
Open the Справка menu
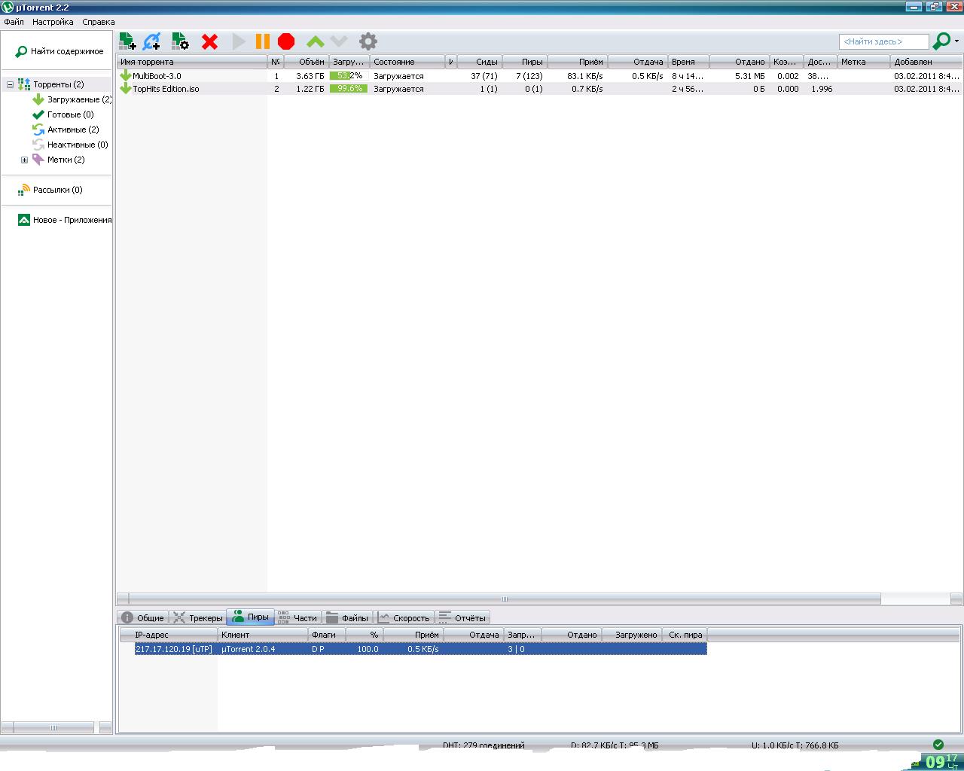(x=99, y=22)
